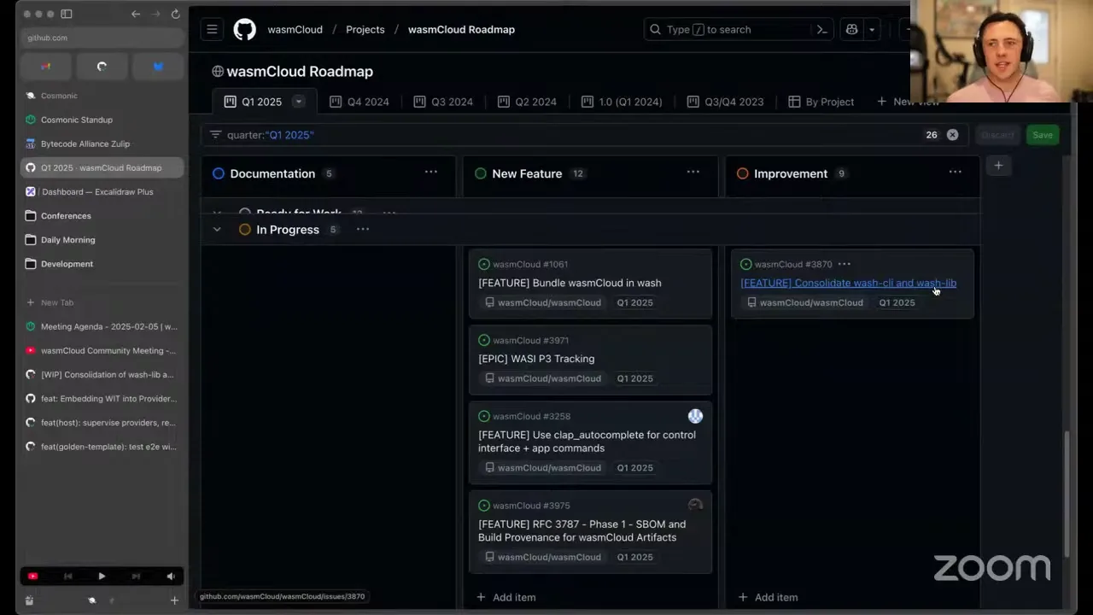
Task: Open the blue Bluesky pinned tab
Action: coord(158,66)
